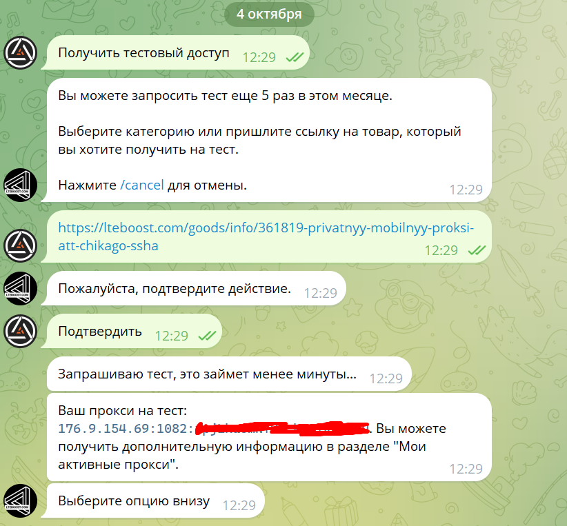Select the "Подтвердить" message bubble
The image size is (567, 526).
coord(131,331)
